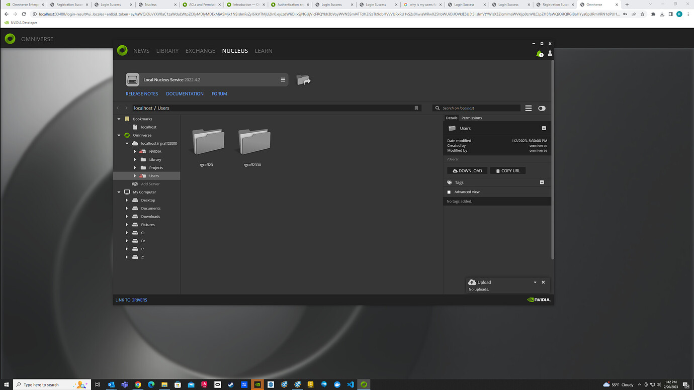Click the Upload cloud icon
The image size is (694, 390).
point(472,282)
